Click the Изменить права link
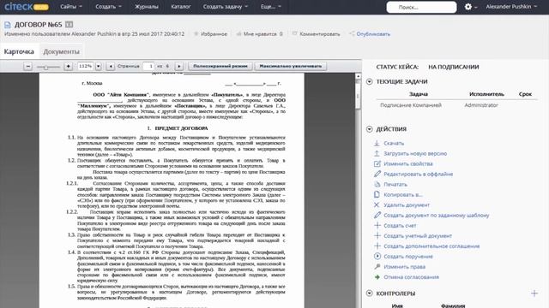549x308 pixels. click(404, 267)
